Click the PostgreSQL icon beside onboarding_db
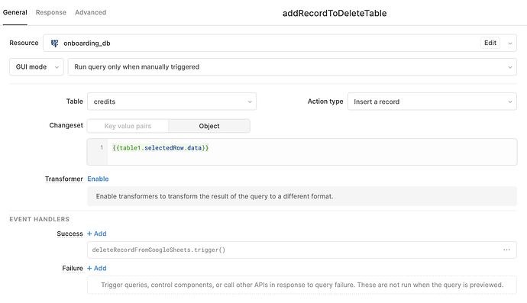The height and width of the screenshot is (303, 527). tap(54, 43)
